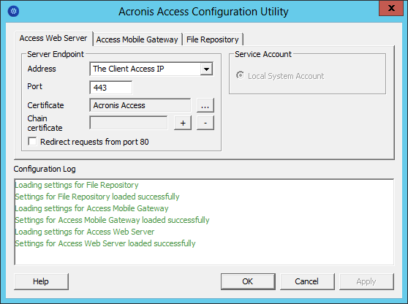This screenshot has height=304, width=408.
Task: Expand the Address dropdown arrow
Action: click(x=207, y=69)
